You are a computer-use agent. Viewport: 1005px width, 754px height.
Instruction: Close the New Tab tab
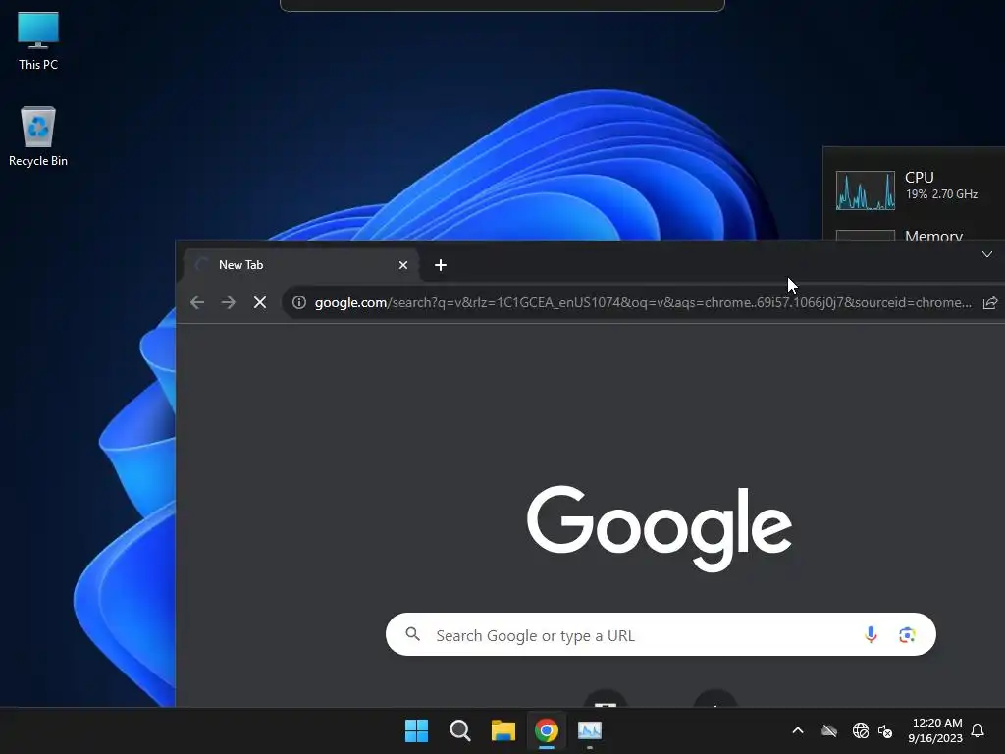click(x=403, y=265)
